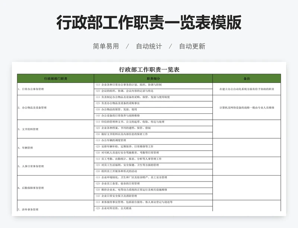Click cell 维持企业水、电等动力系统的正常运行及相关设施维修
Viewport: 298px width, 228px height.
click(x=153, y=190)
